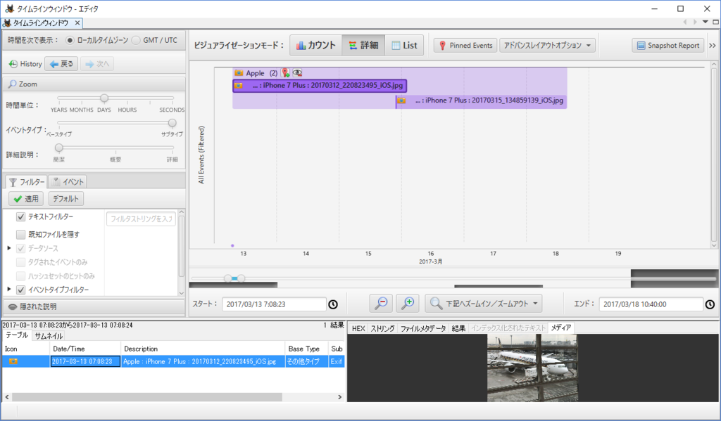Click the timeline range slider left handle
Screen dimensions: 721x421
[227, 278]
